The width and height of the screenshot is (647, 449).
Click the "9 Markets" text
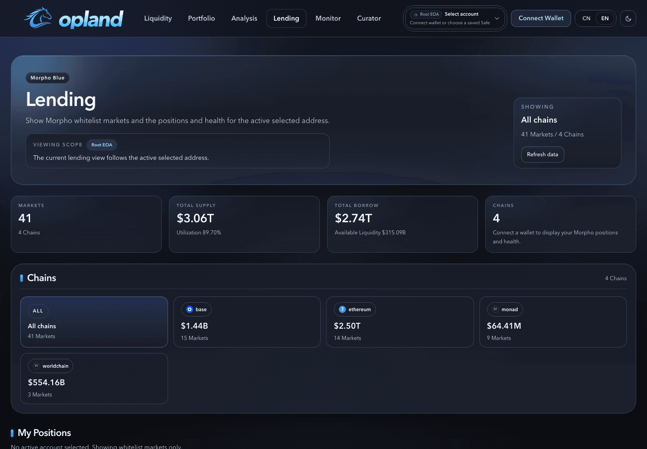pyautogui.click(x=499, y=338)
